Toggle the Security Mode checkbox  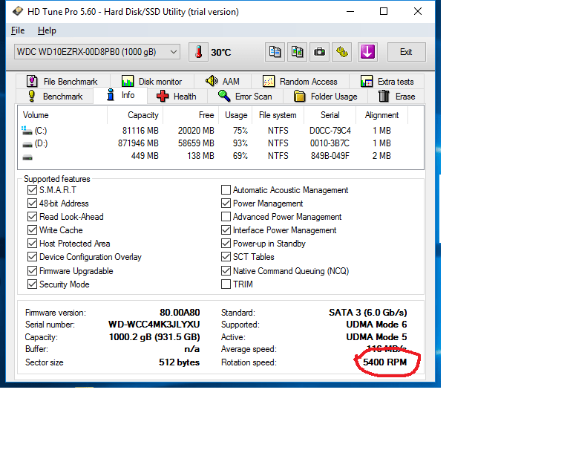(32, 284)
